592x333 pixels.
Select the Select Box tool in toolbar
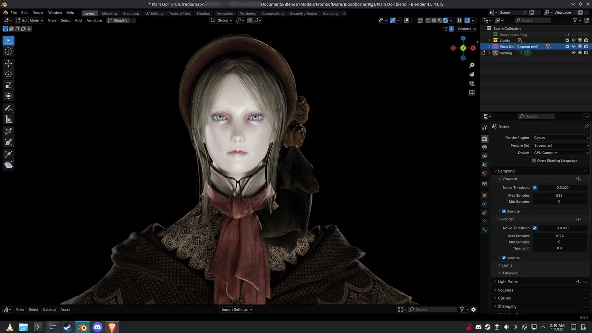pyautogui.click(x=9, y=40)
